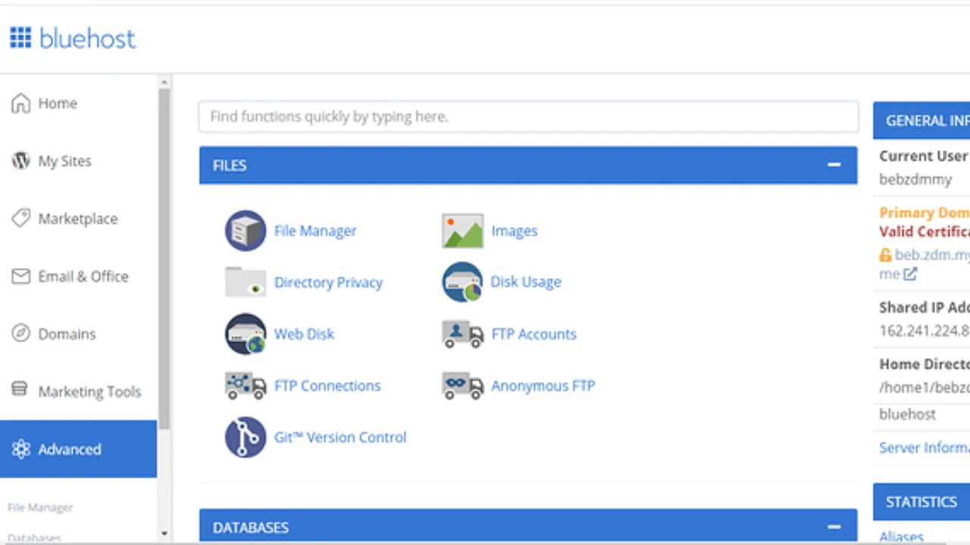970x545 pixels.
Task: Open the Marketplace menu item
Action: [77, 219]
